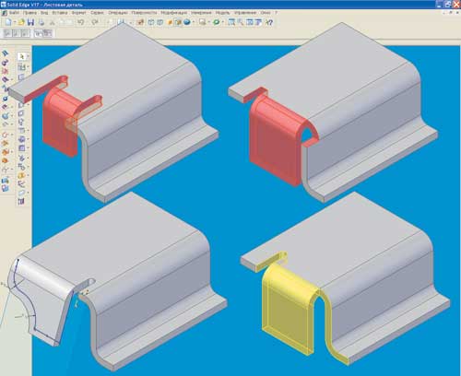Click the Zoom Area icon
461x376 pixels.
pos(231,22)
